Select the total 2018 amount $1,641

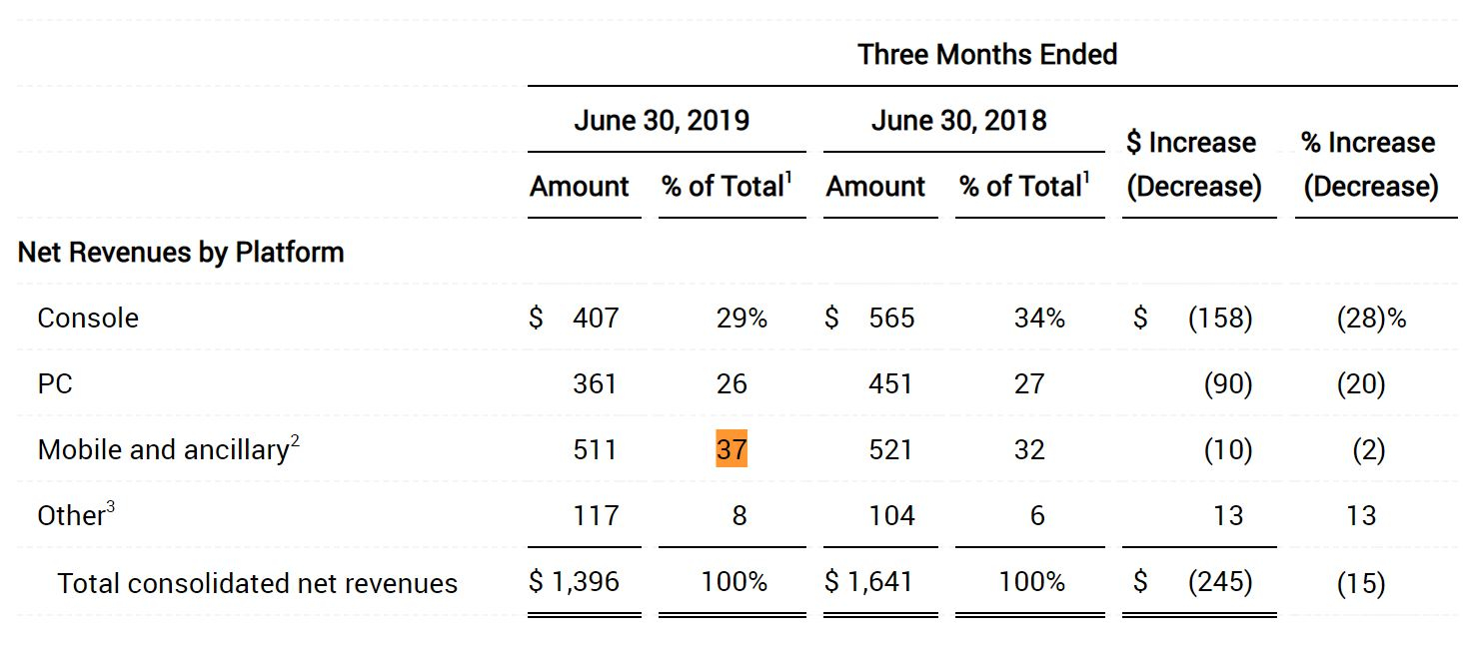[869, 581]
